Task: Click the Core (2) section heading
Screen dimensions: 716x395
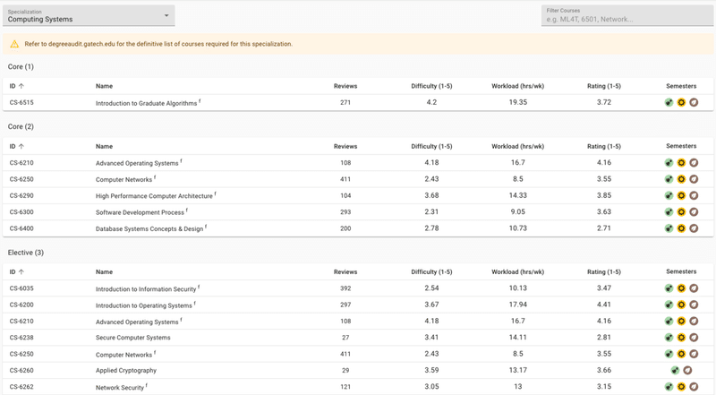Action: click(x=21, y=126)
